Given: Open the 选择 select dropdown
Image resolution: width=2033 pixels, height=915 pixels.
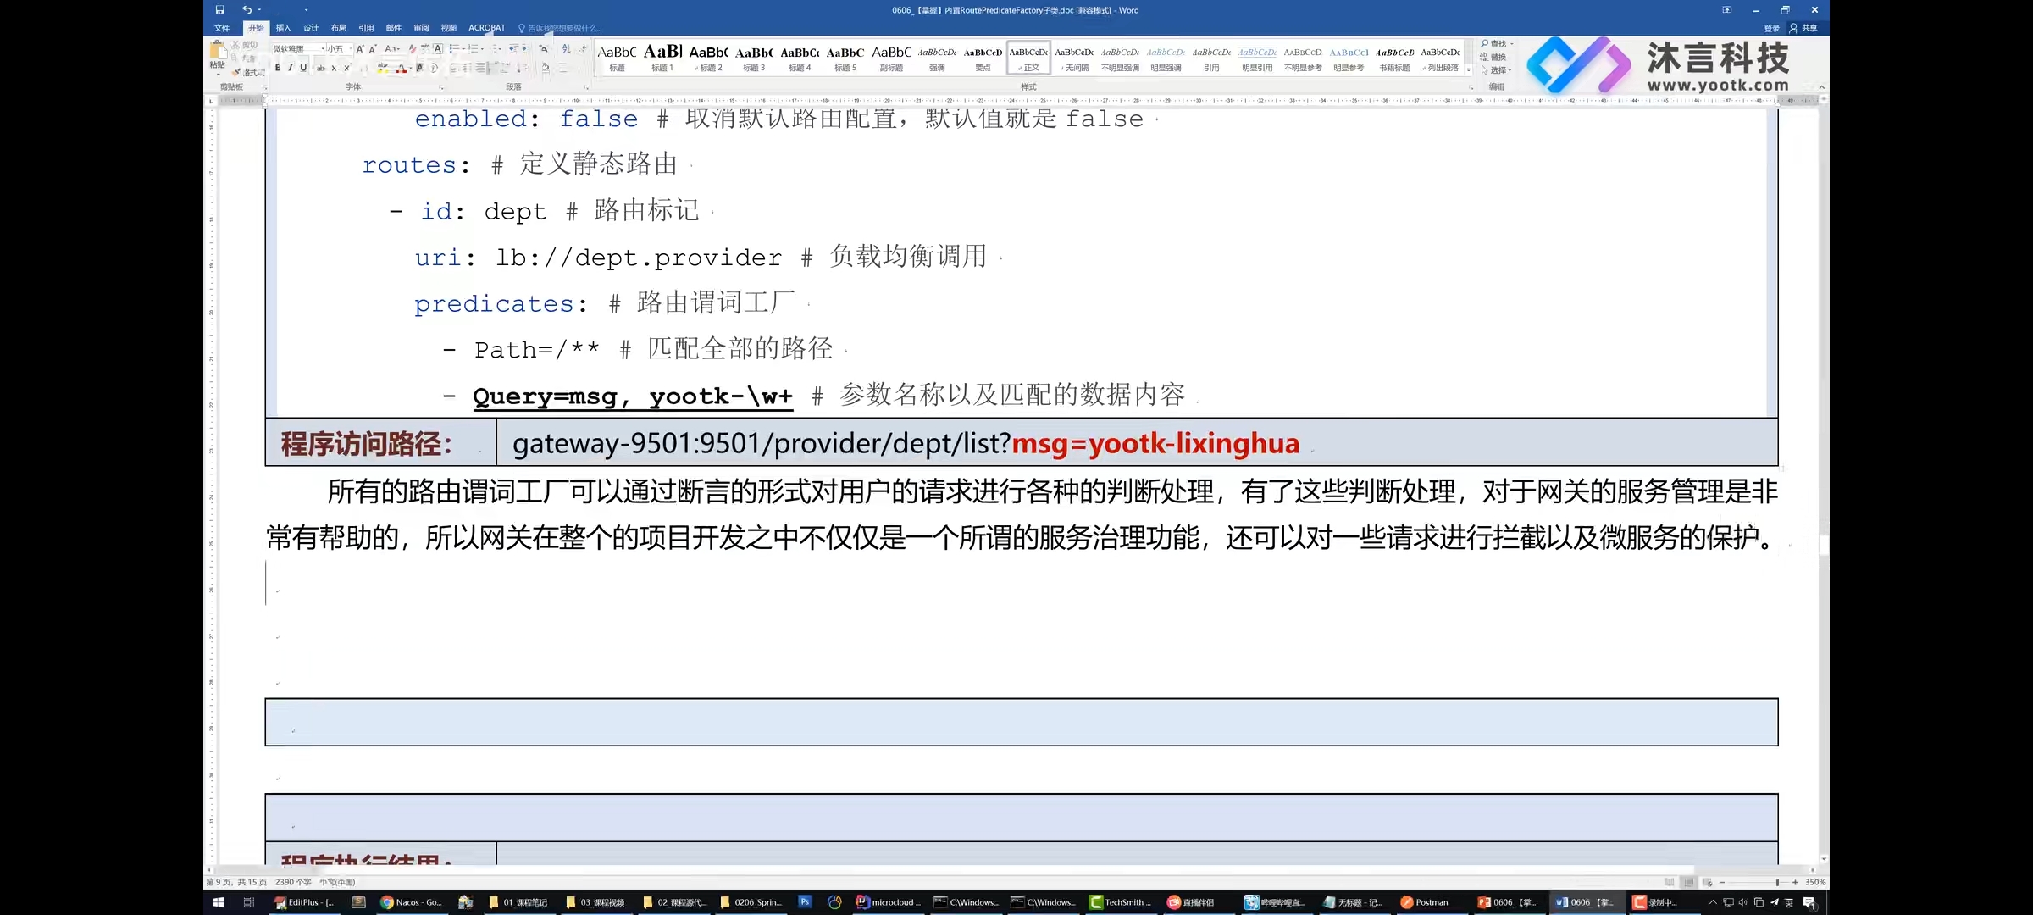Looking at the screenshot, I should pyautogui.click(x=1496, y=70).
